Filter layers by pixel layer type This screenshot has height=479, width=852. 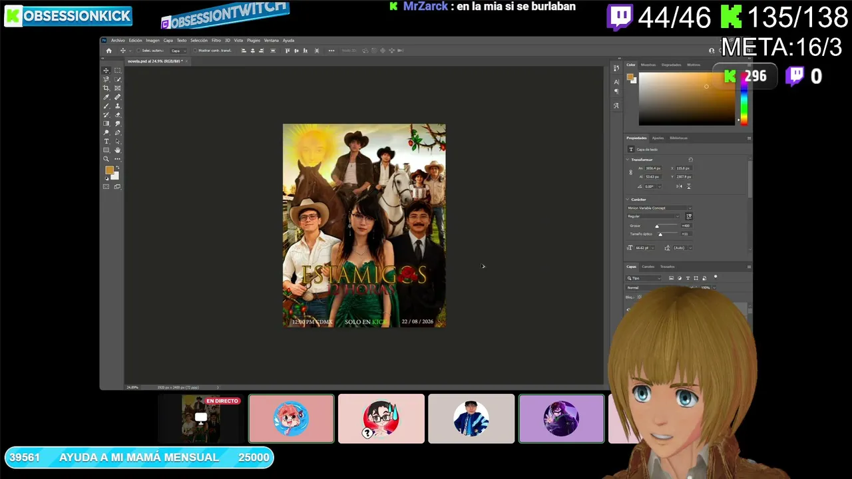pyautogui.click(x=671, y=278)
